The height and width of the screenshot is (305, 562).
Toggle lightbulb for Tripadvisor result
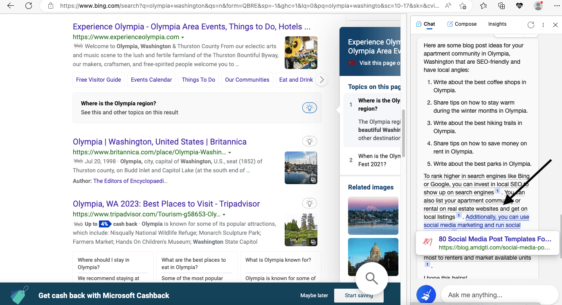(x=310, y=203)
